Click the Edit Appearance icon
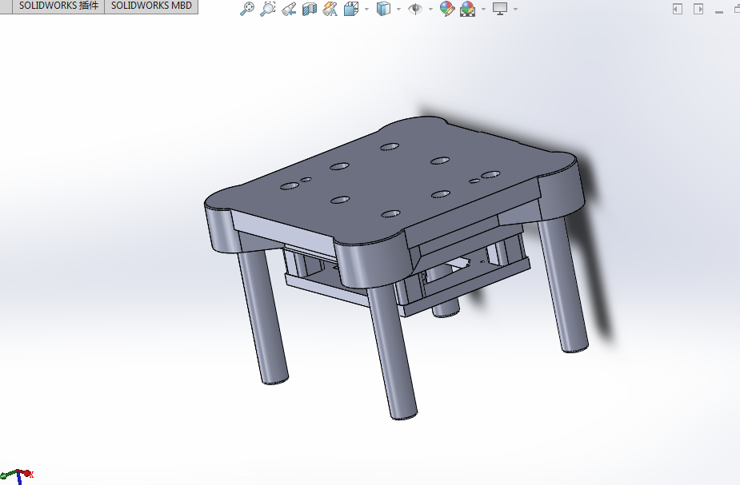This screenshot has height=485, width=740. click(446, 9)
